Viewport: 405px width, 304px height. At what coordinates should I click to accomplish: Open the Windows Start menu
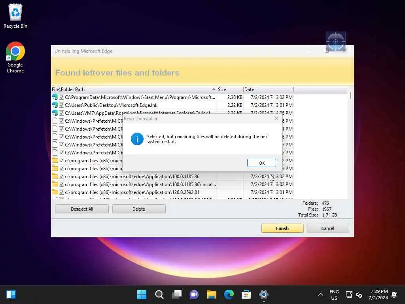click(x=142, y=294)
